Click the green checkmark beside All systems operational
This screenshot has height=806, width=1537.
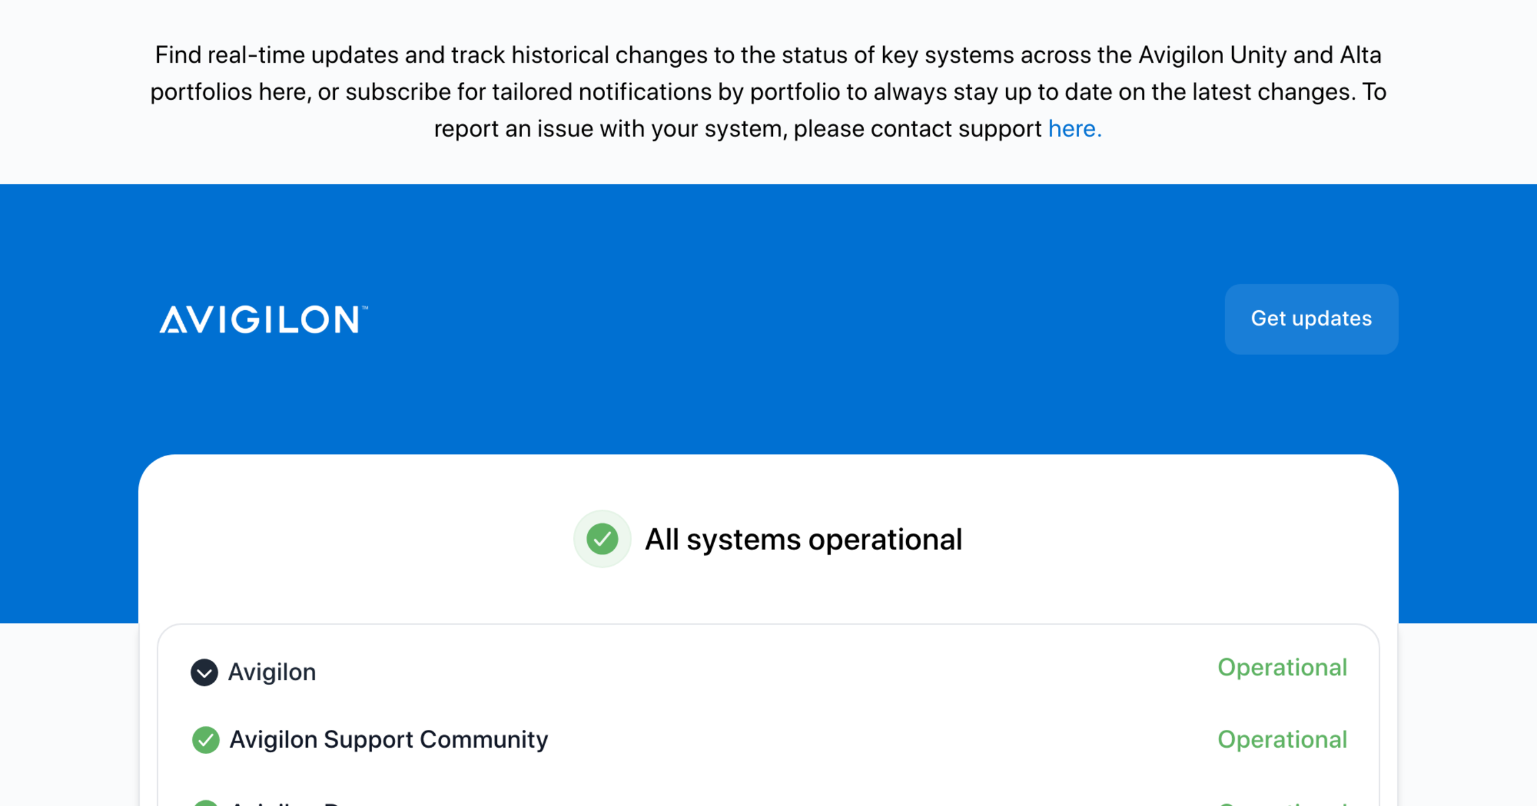[x=602, y=539]
